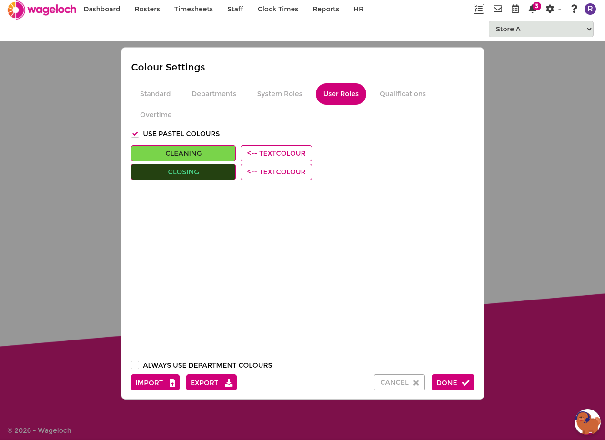Viewport: 605px width, 440px height.
Task: Click the Wageloch logo
Action: pos(42,10)
